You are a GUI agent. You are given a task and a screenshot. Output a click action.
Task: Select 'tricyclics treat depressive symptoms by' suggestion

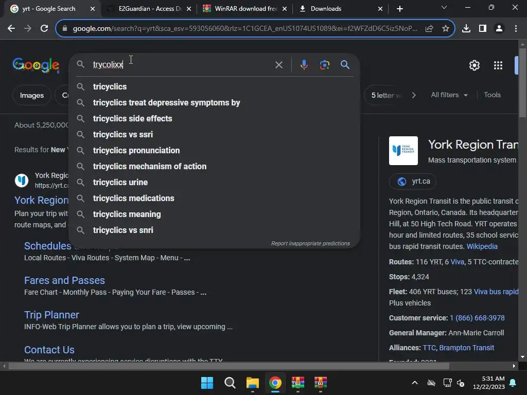click(x=215, y=103)
